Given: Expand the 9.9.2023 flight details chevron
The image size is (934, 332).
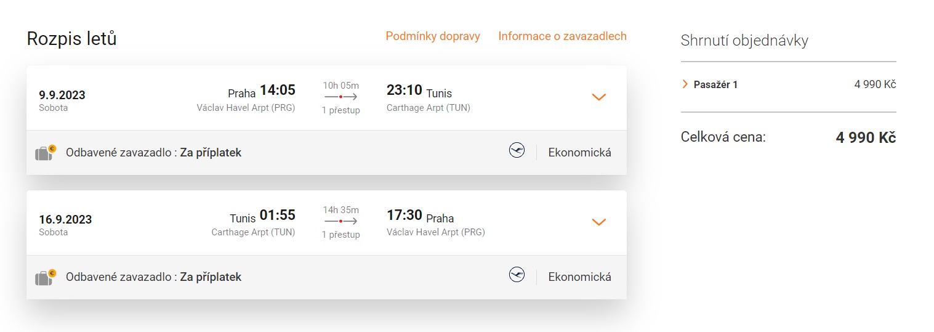Looking at the screenshot, I should (x=598, y=97).
